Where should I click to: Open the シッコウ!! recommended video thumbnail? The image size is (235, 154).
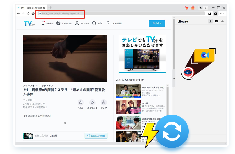coord(128,91)
